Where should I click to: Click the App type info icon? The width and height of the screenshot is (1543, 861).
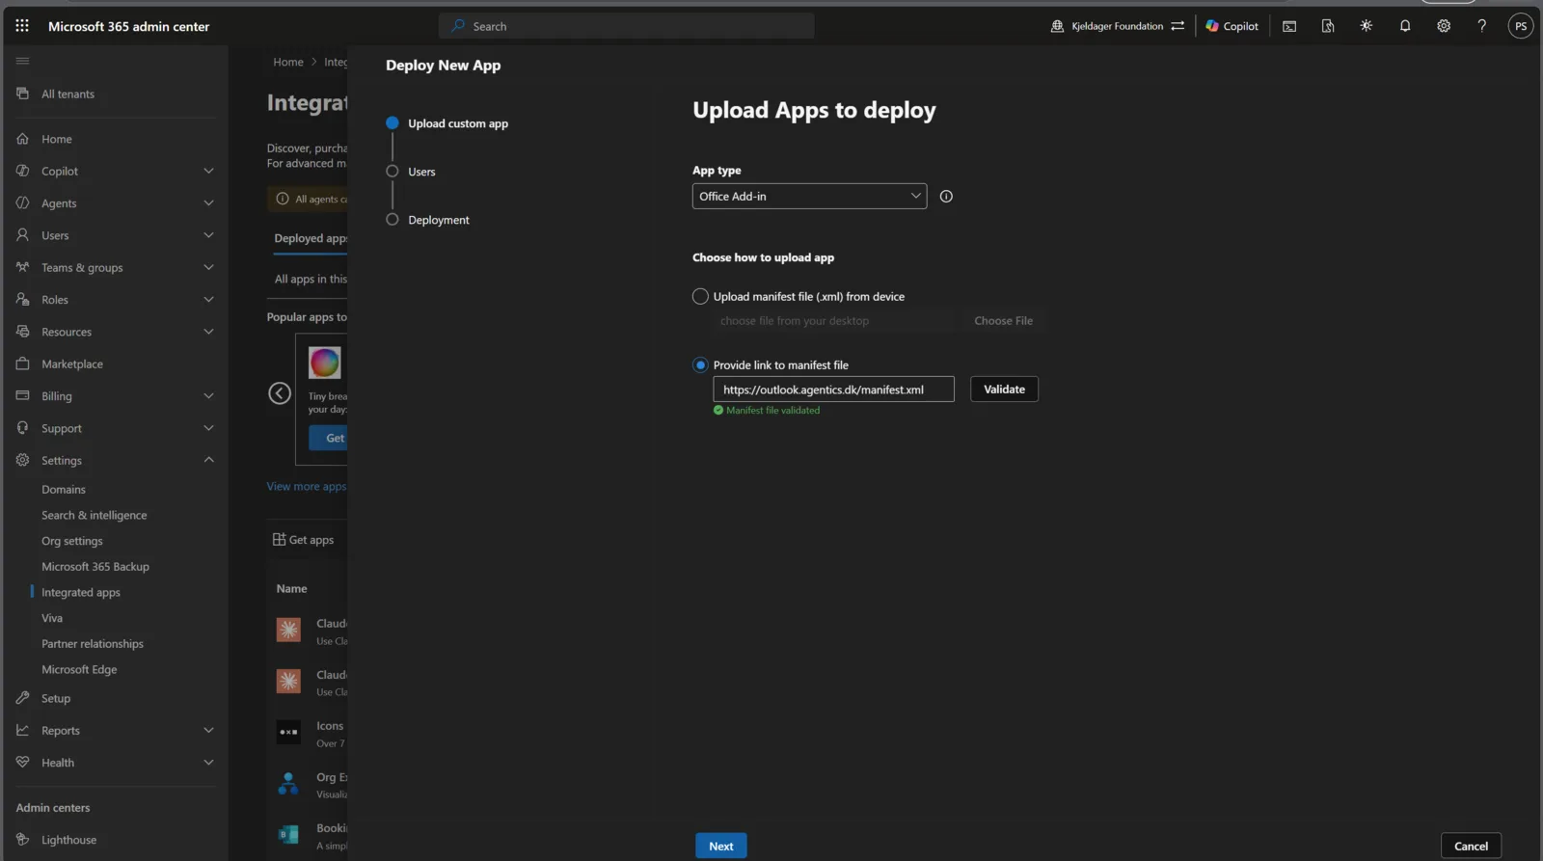pos(946,197)
